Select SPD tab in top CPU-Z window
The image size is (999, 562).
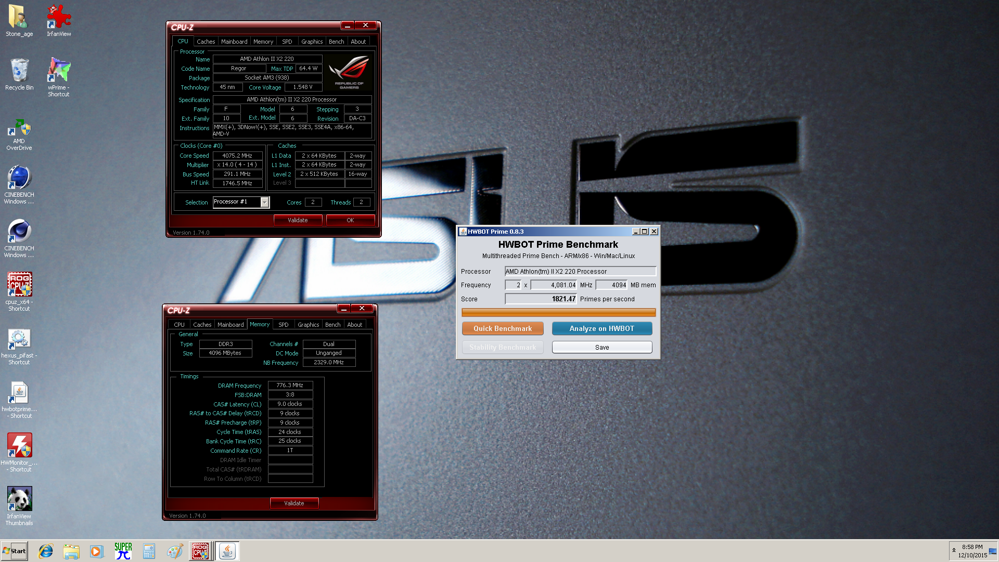(x=287, y=42)
